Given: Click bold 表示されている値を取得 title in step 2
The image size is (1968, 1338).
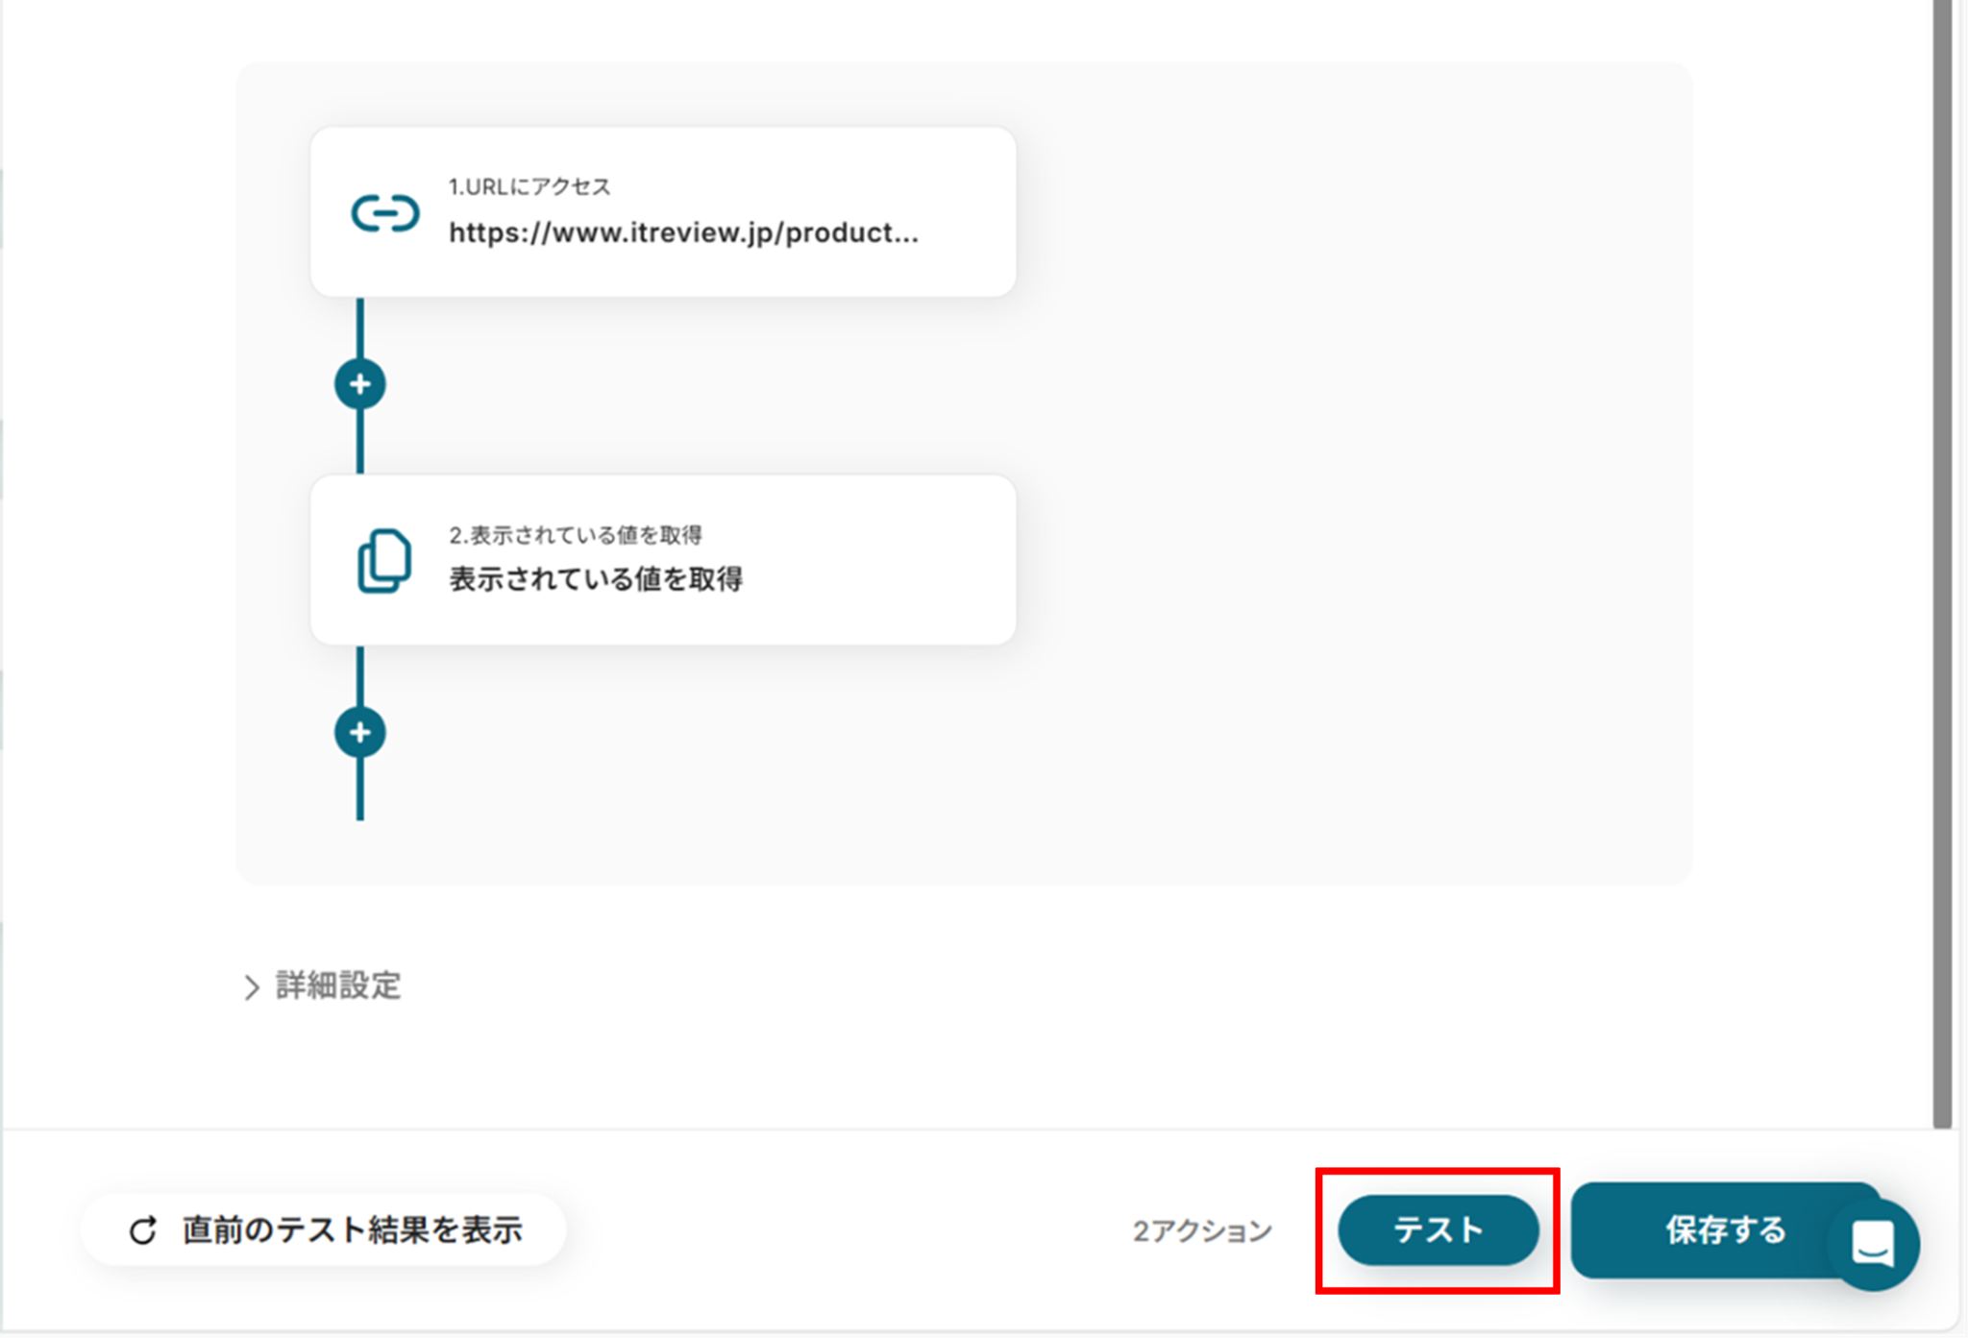Looking at the screenshot, I should pyautogui.click(x=596, y=579).
